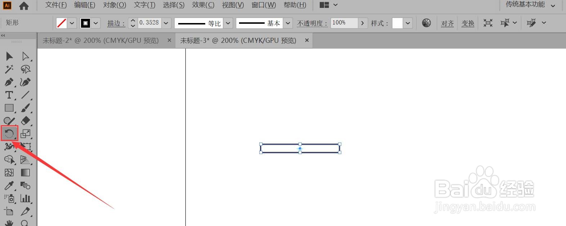Viewport: 566px width, 226px height.
Task: Open the 帮助(H) menu
Action: coord(295,5)
